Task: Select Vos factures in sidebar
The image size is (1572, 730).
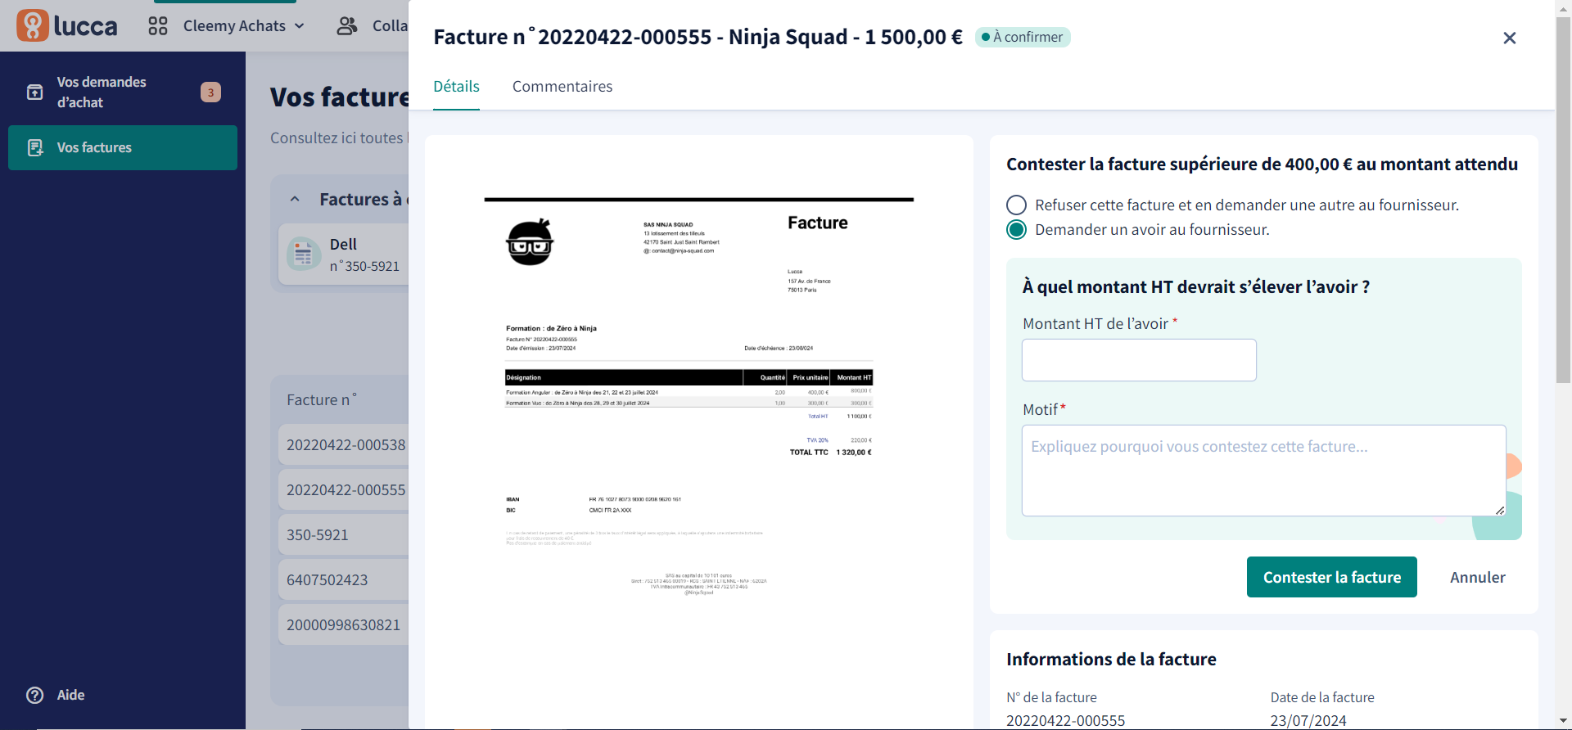Action: (123, 147)
